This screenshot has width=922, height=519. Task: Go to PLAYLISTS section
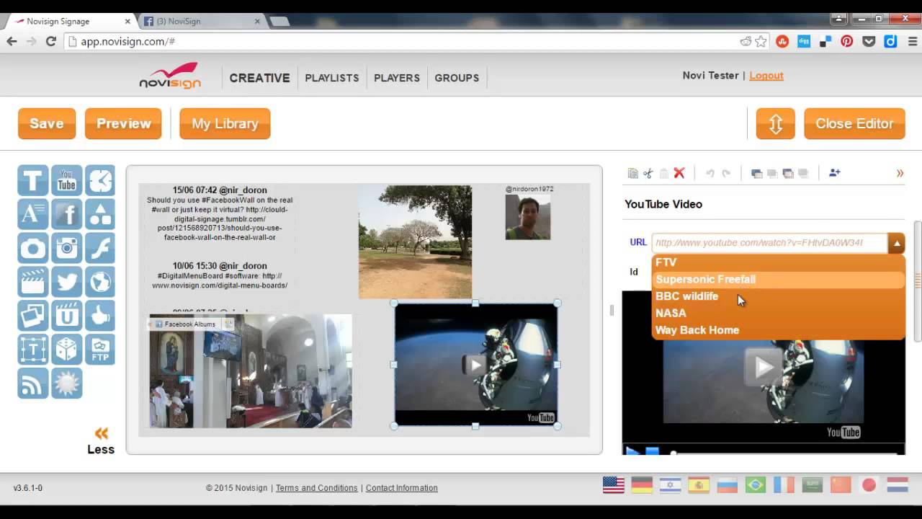(x=332, y=78)
